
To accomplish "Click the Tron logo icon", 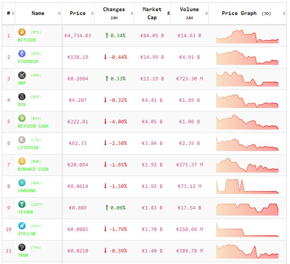I will pyautogui.click(x=22, y=247).
